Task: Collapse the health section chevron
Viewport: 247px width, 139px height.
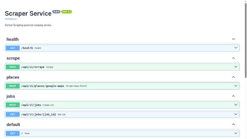Action: pos(234,39)
